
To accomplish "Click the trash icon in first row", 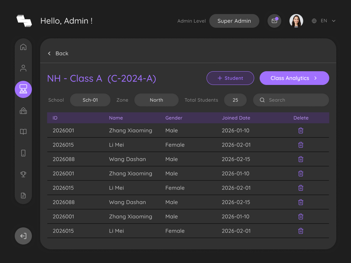I will click(301, 130).
